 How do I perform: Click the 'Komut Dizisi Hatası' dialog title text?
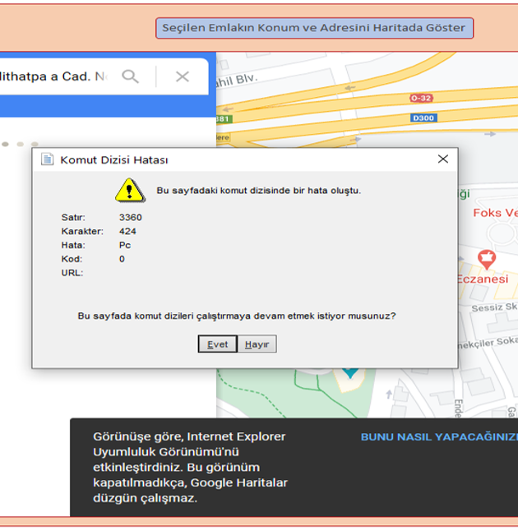[113, 160]
